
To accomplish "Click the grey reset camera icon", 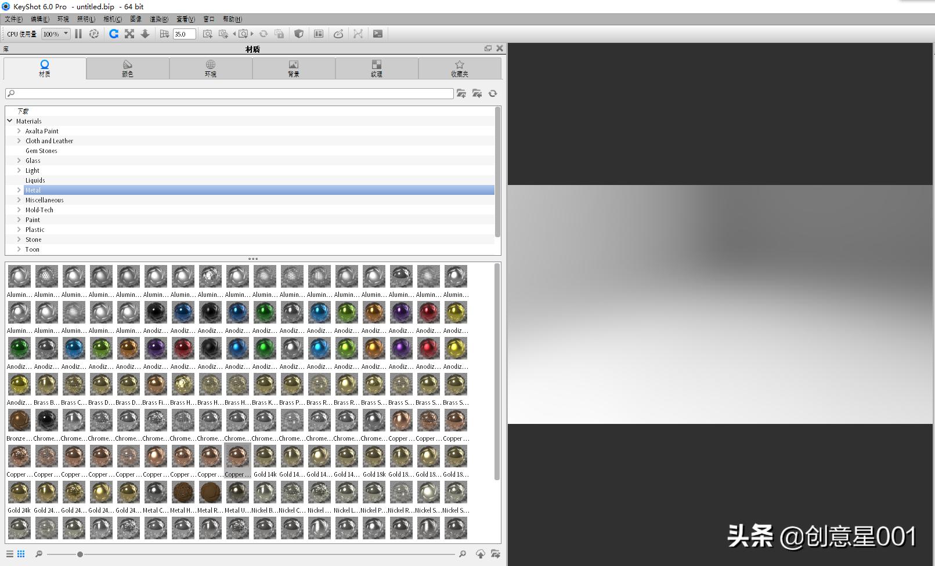I will point(263,34).
